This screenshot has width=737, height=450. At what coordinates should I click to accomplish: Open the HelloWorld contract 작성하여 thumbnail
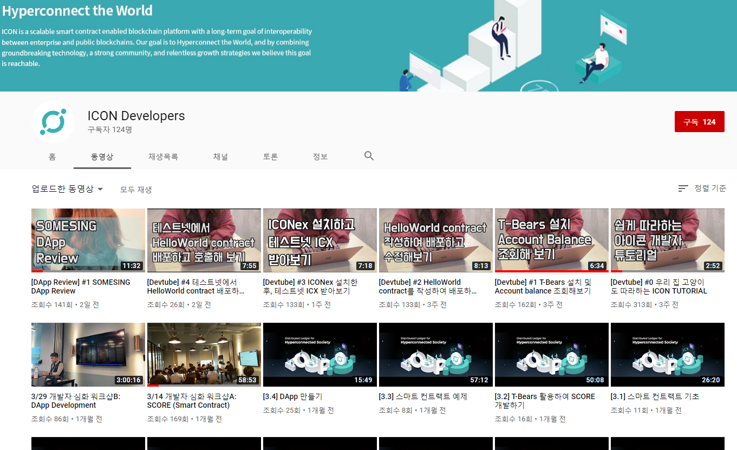pyautogui.click(x=436, y=240)
